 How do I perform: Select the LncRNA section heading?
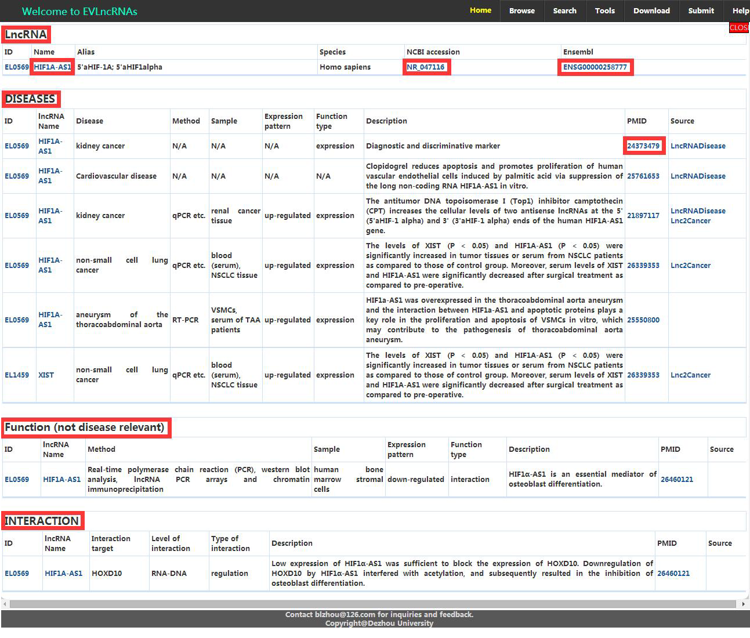coord(26,34)
